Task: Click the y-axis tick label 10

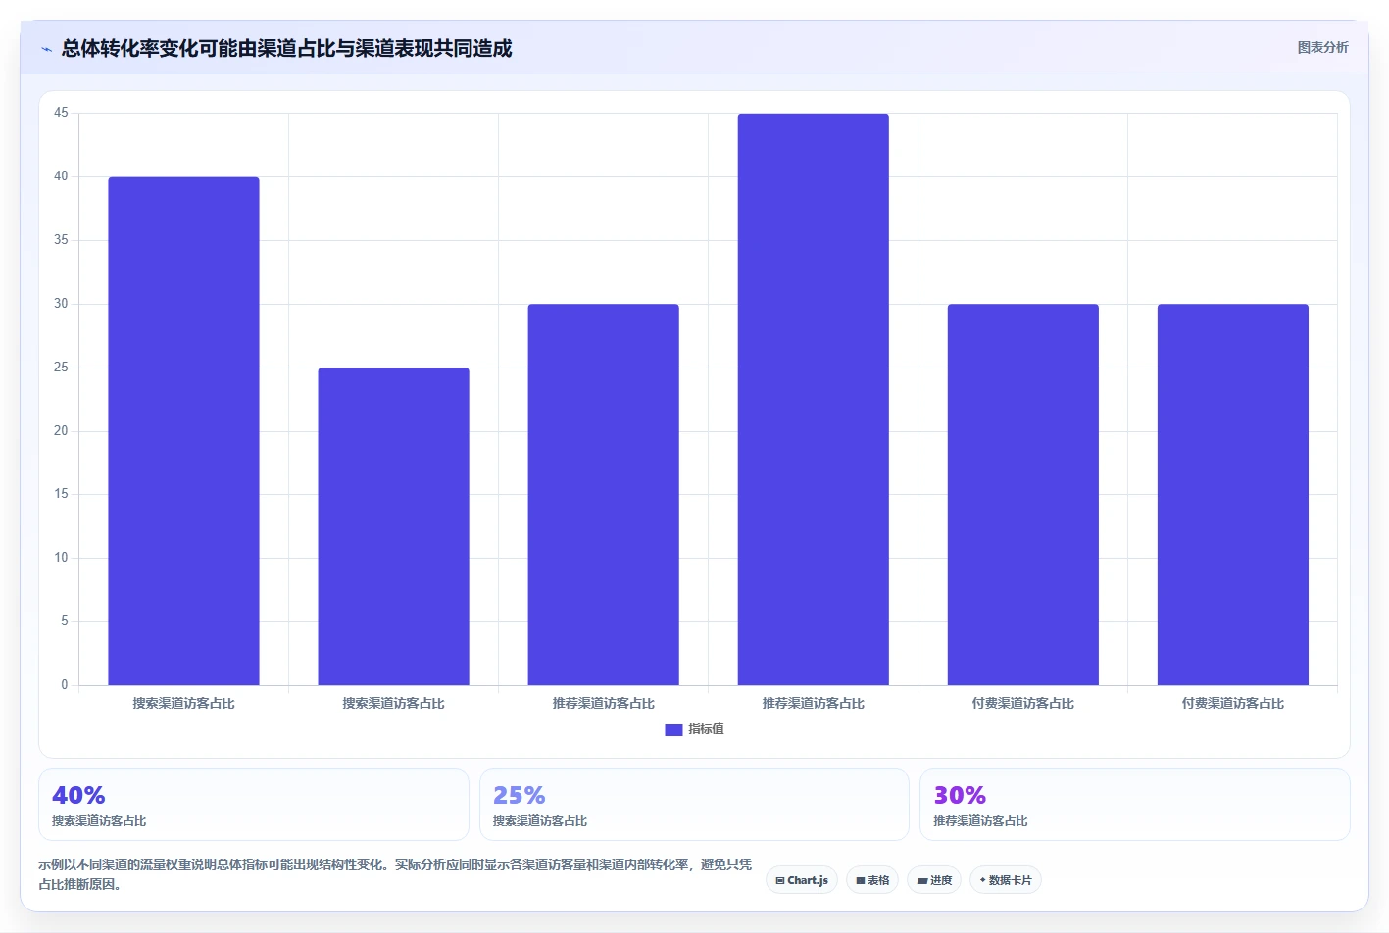Action: point(61,558)
